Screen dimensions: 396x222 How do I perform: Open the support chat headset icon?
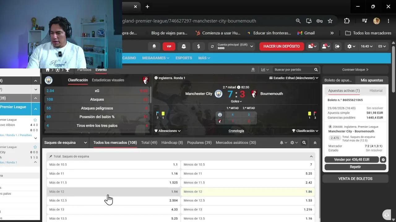point(386,215)
